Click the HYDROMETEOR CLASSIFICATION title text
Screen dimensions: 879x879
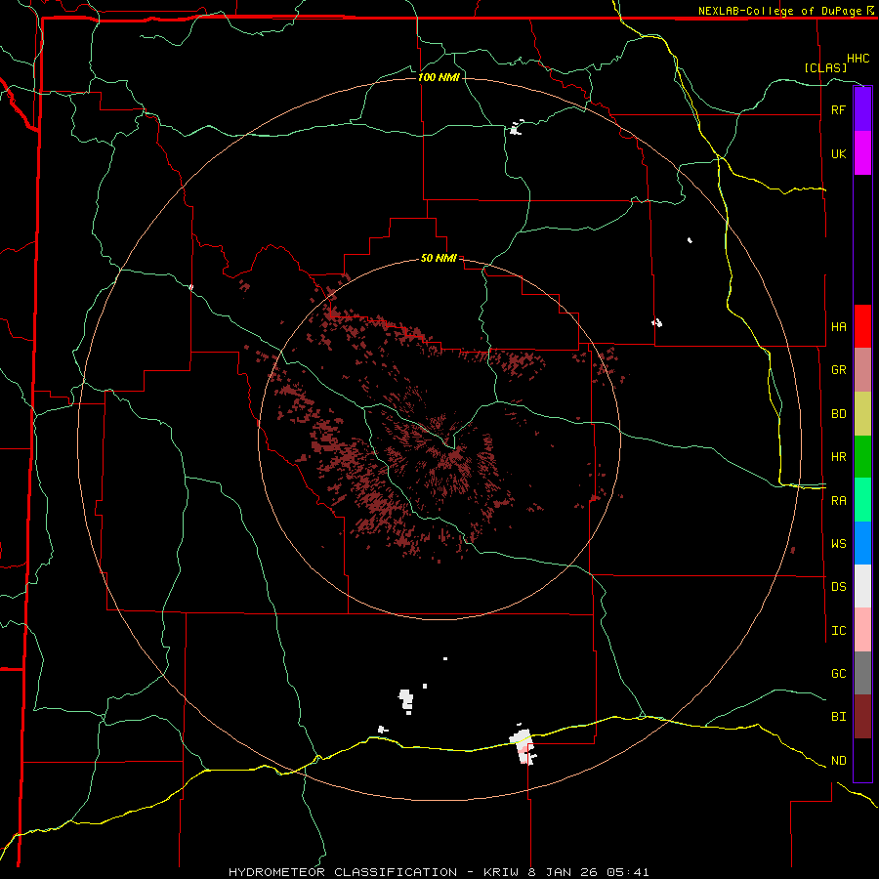(x=343, y=872)
